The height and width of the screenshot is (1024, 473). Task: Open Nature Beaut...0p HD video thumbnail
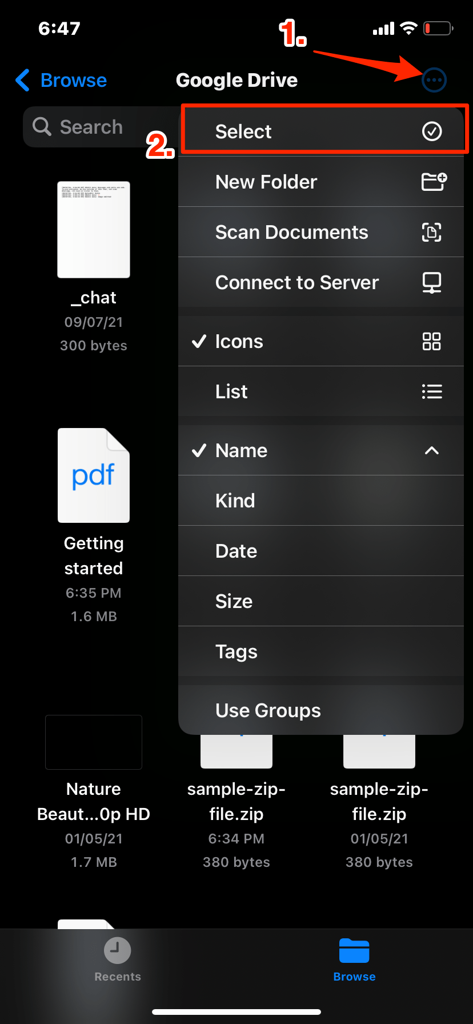pos(94,742)
